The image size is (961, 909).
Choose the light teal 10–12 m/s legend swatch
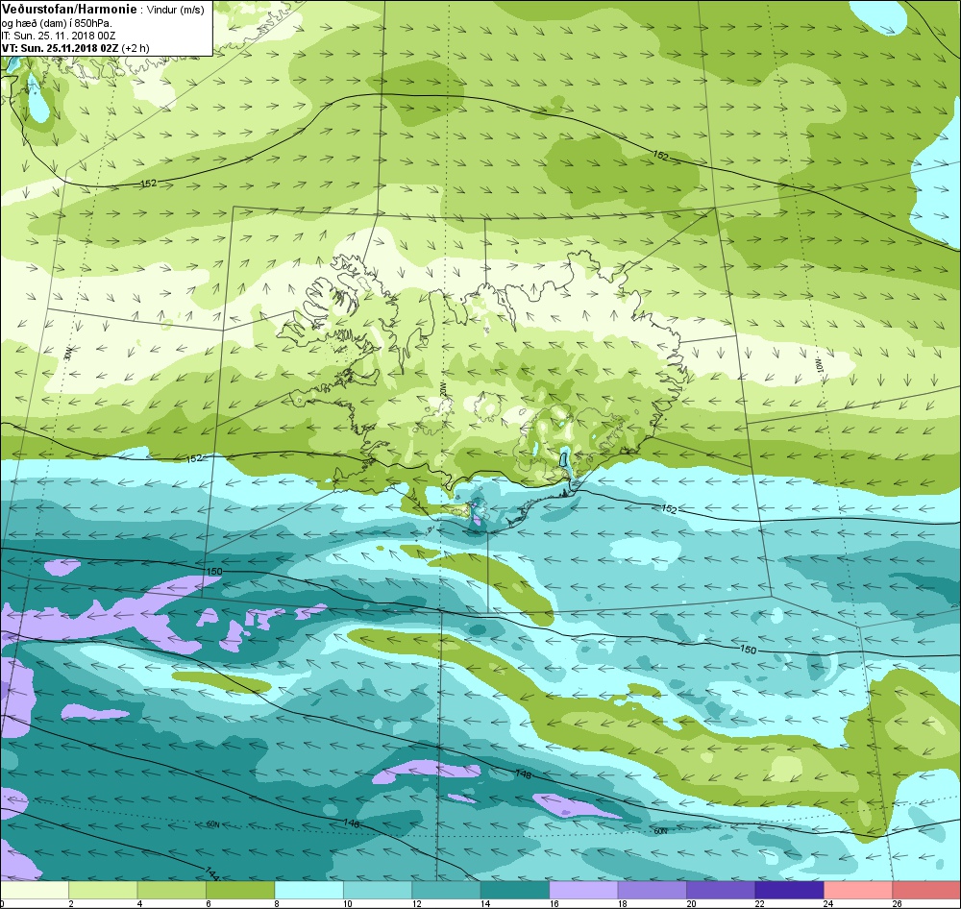[378, 890]
